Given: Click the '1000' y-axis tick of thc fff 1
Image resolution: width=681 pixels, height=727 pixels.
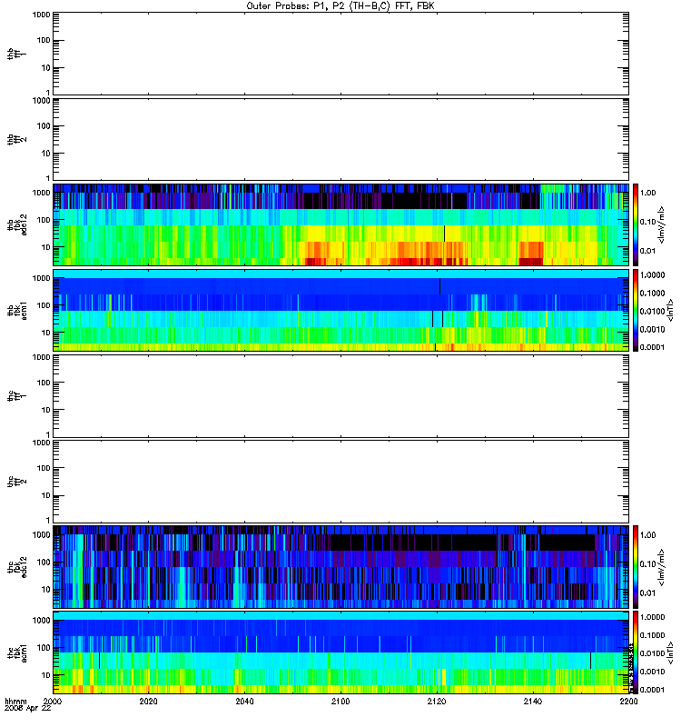Looking at the screenshot, I should [x=41, y=357].
